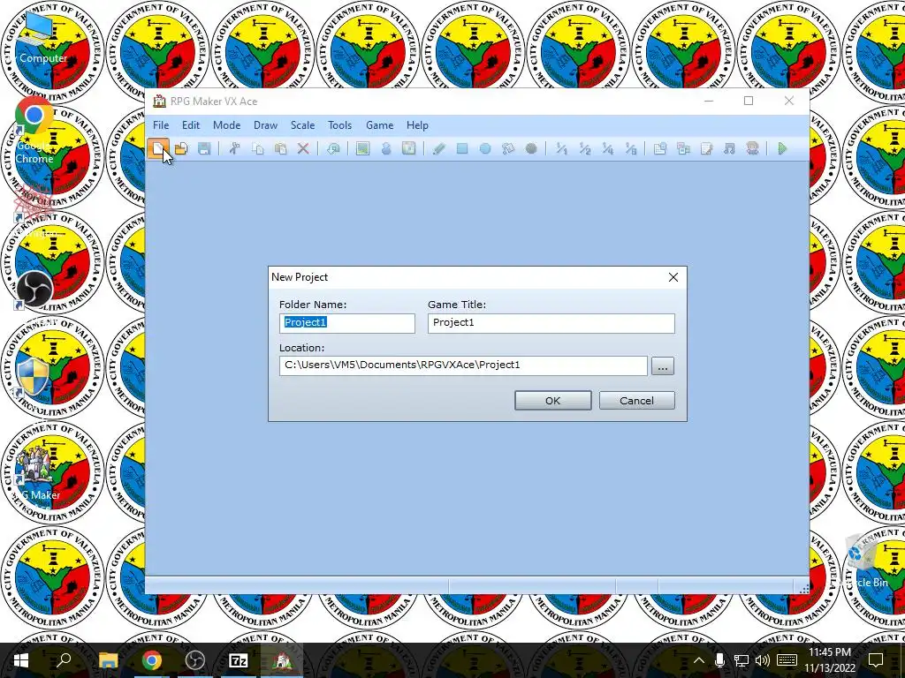Viewport: 905px width, 678px height.
Task: Open the Tools menu
Action: (339, 125)
